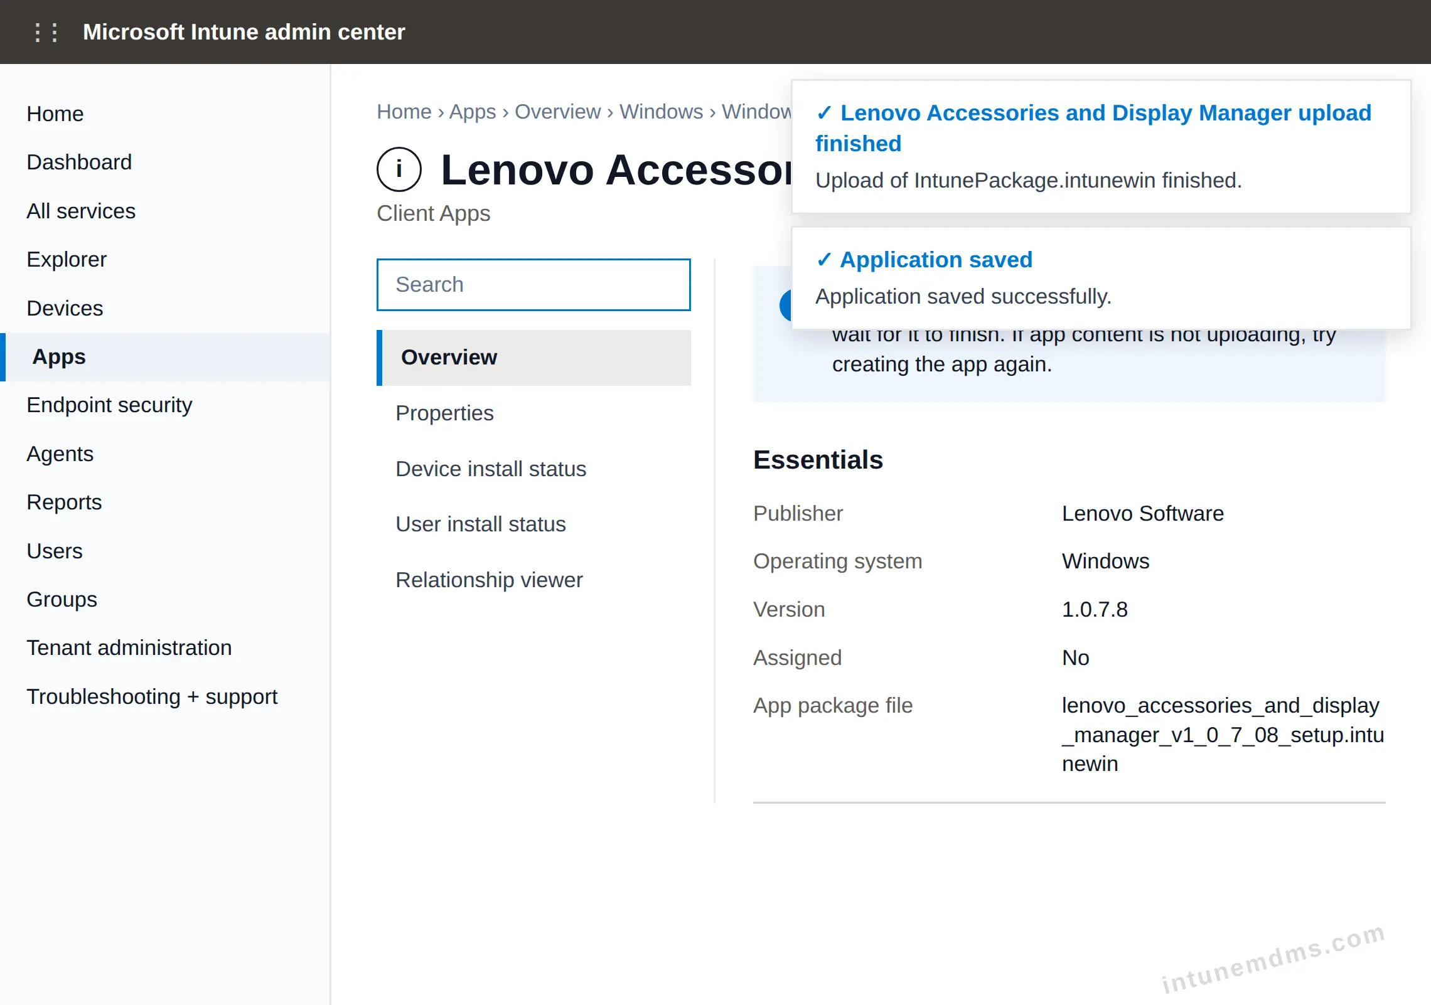This screenshot has height=1005, width=1431.
Task: Select the Overview tab in app menu
Action: [x=533, y=358]
